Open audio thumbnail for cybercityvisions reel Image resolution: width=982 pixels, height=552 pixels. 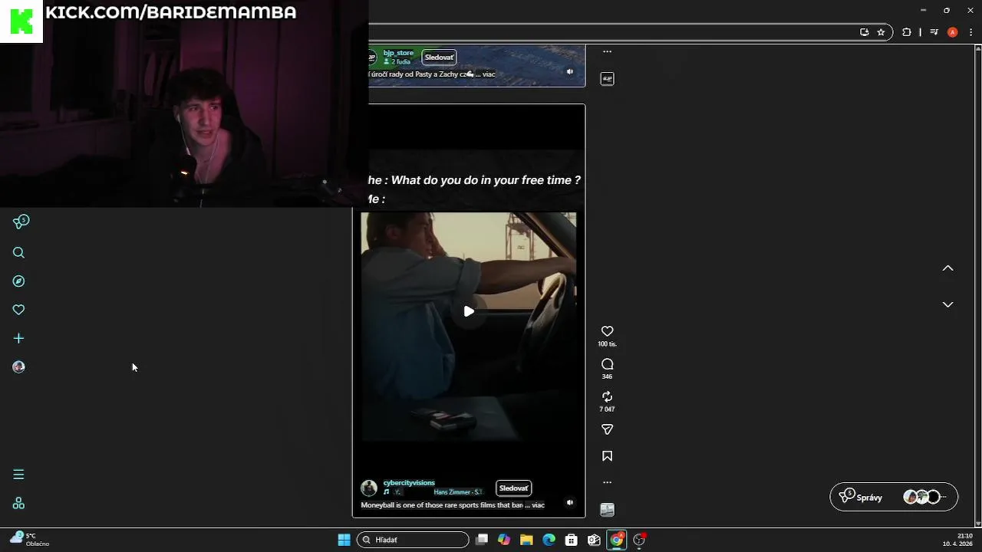coord(607,510)
